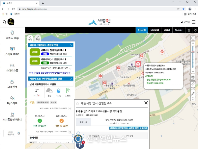This screenshot has height=149, width=198.
Task: Toggle the star beside the clinic popup title
Action: tap(77, 103)
